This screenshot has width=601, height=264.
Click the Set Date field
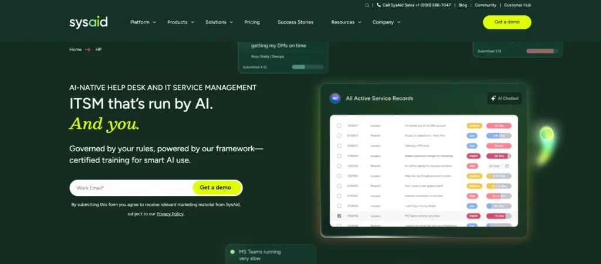click(x=499, y=166)
